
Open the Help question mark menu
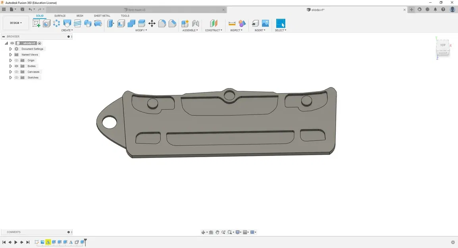point(443,10)
